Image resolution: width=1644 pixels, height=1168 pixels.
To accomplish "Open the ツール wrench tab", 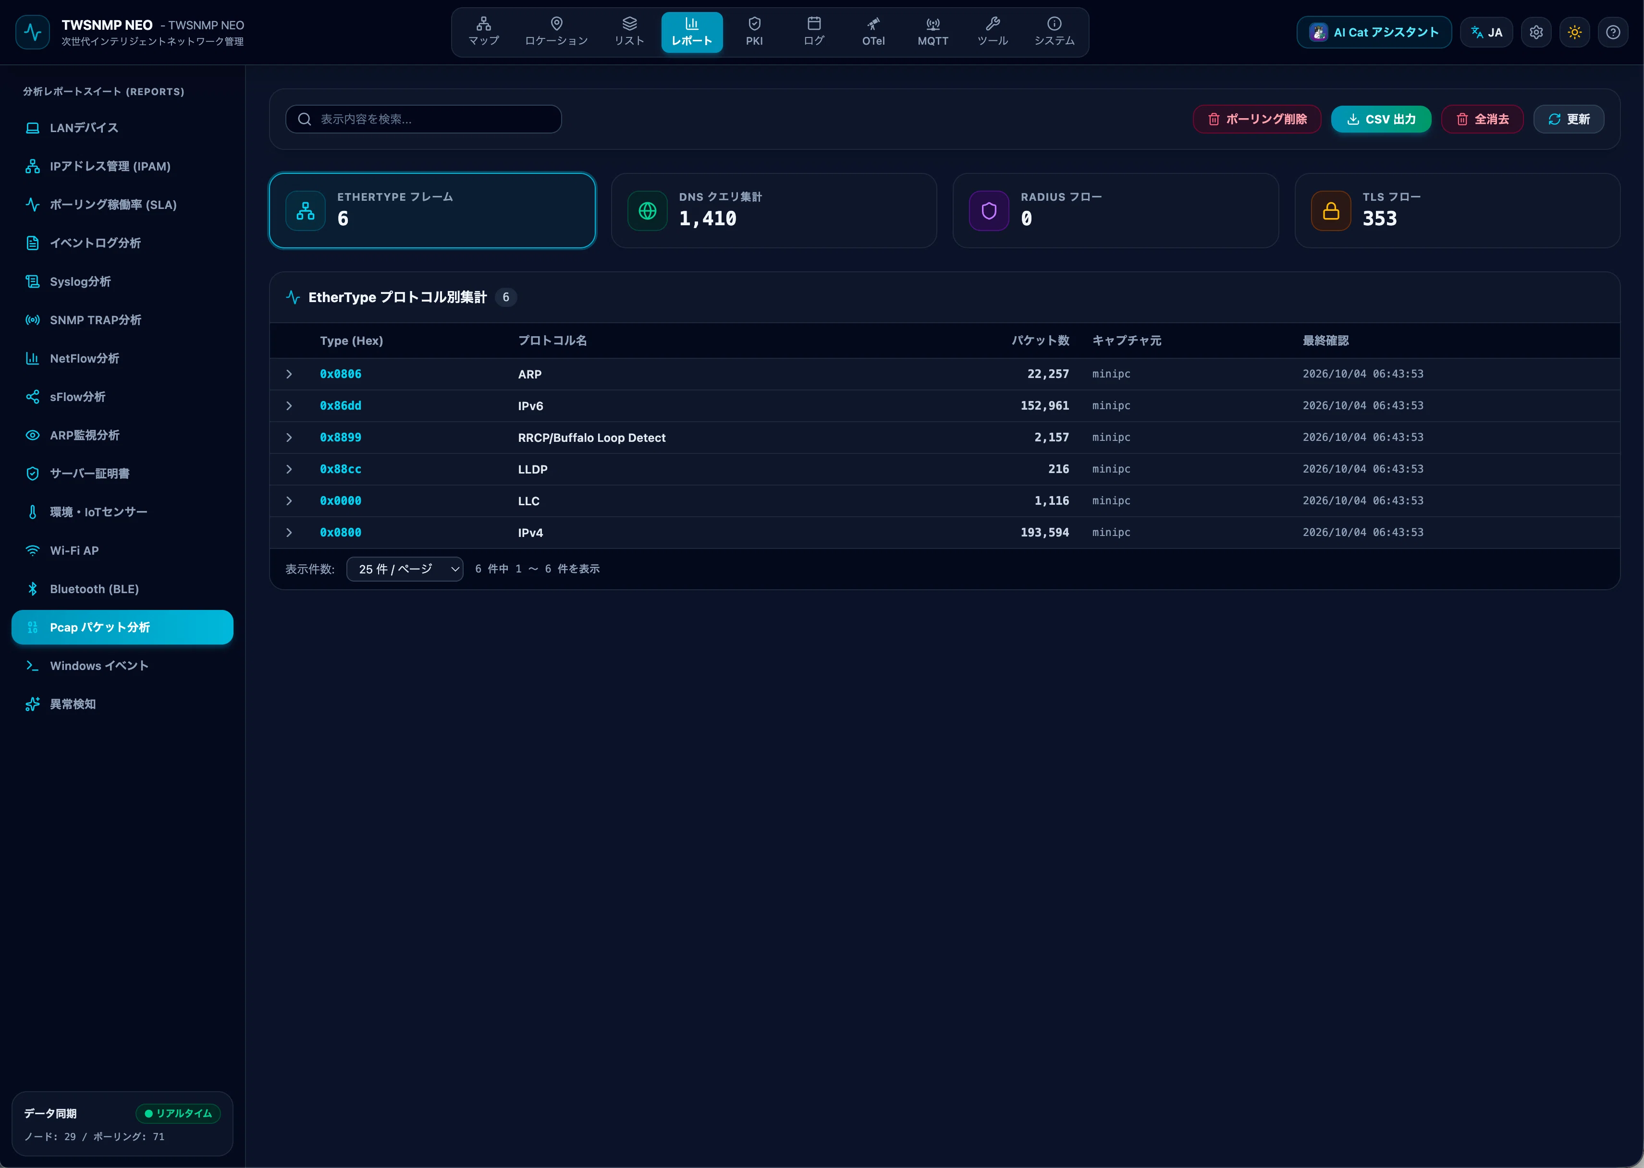I will point(992,32).
